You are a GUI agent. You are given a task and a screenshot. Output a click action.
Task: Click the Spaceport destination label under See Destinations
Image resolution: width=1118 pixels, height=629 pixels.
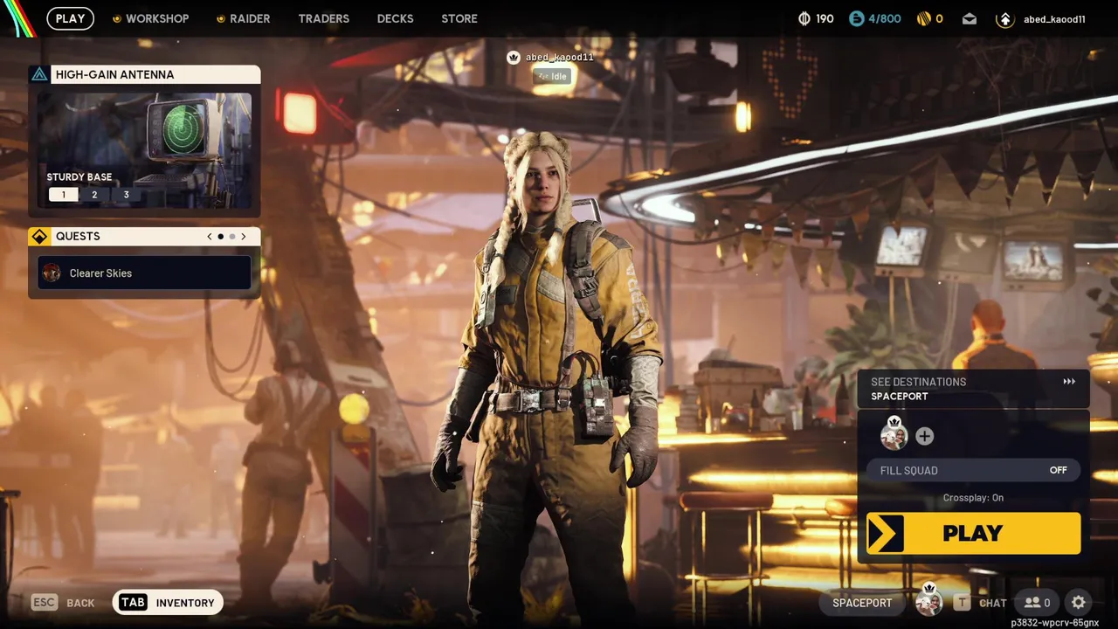coord(900,397)
